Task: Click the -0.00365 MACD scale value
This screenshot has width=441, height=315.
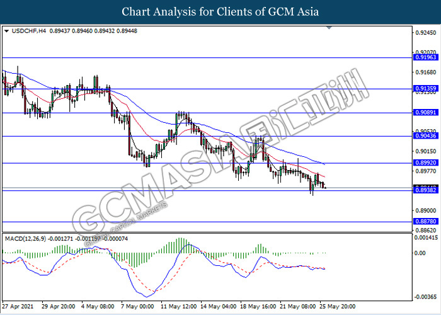Action: [427, 297]
